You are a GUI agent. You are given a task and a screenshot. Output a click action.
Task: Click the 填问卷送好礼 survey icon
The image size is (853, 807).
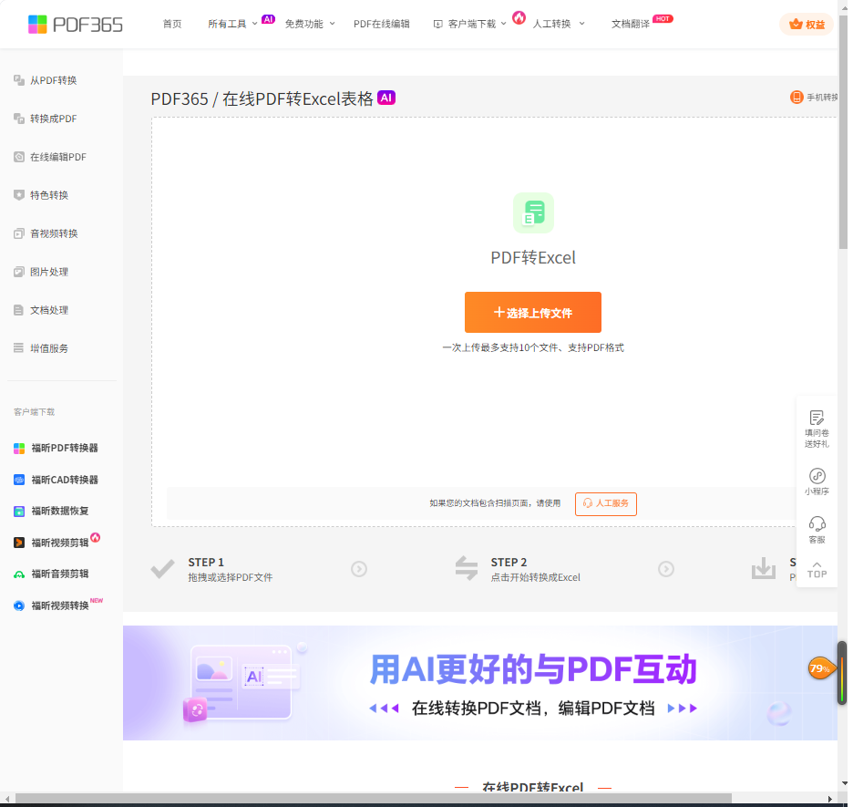[x=817, y=418]
